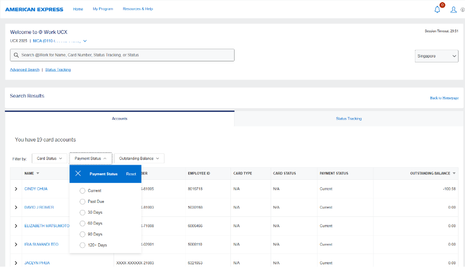This screenshot has height=267, width=465.
Task: Switch to the Status Tracking tab
Action: point(349,118)
